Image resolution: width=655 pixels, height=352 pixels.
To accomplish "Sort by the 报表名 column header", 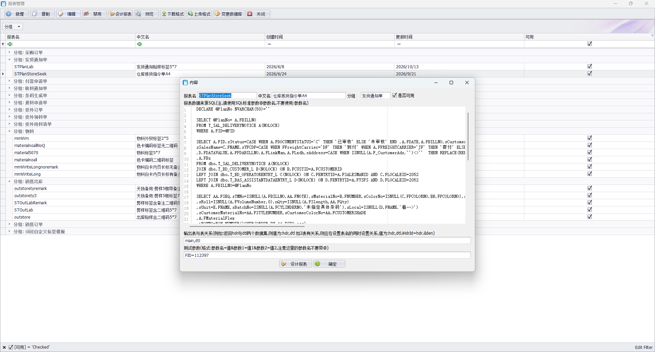I will tap(70, 37).
